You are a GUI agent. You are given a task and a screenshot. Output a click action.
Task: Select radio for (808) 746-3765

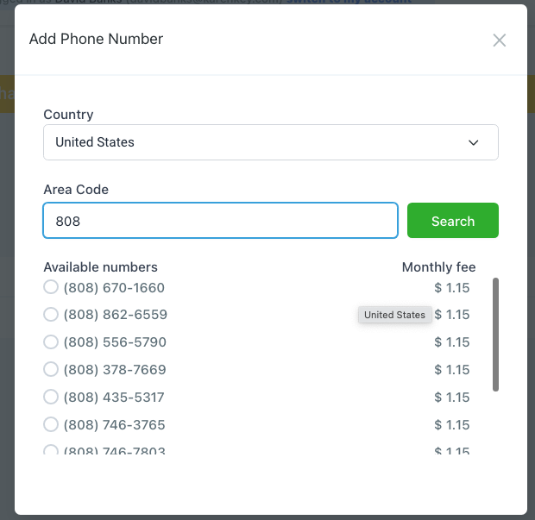tap(51, 425)
